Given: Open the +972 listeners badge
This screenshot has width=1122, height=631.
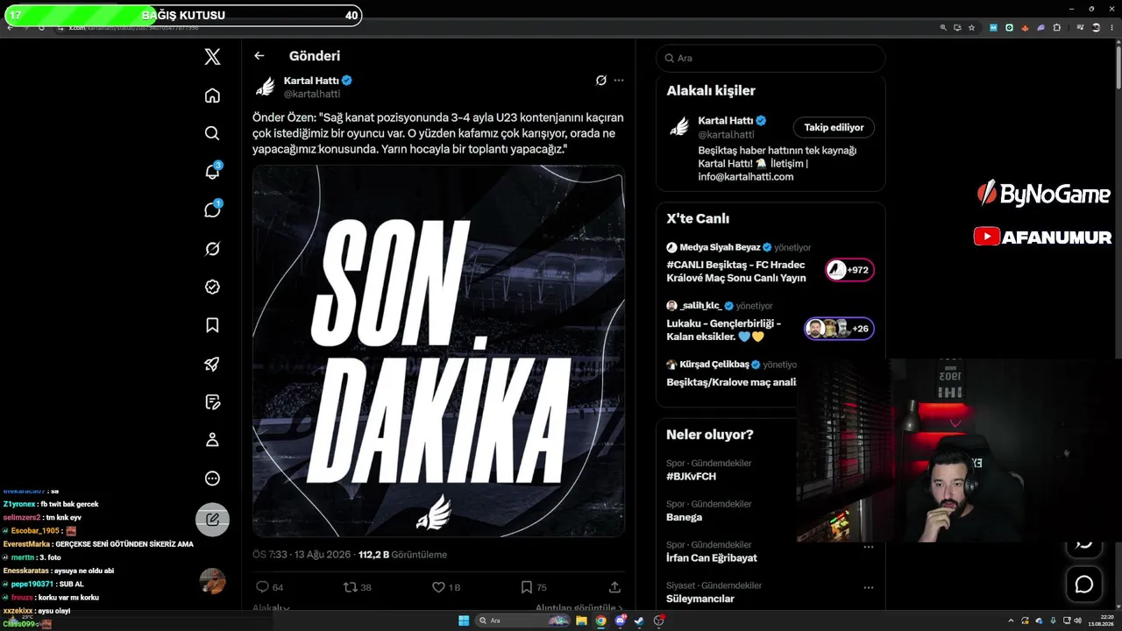Looking at the screenshot, I should pyautogui.click(x=849, y=270).
